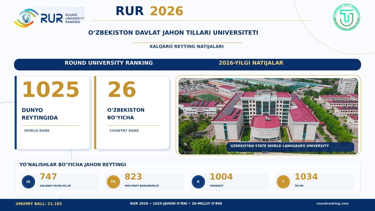Select the gold FS circle icon
This screenshot has height=211, width=375.
113,182
